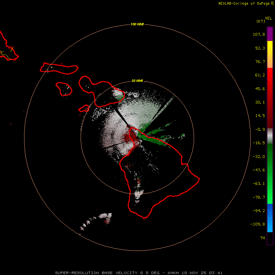Click the 45.6 velocity scale value

[x=260, y=89]
